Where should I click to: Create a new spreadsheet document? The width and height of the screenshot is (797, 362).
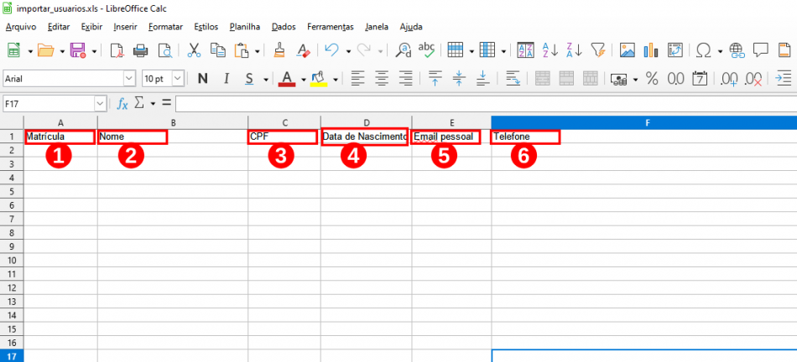[13, 50]
